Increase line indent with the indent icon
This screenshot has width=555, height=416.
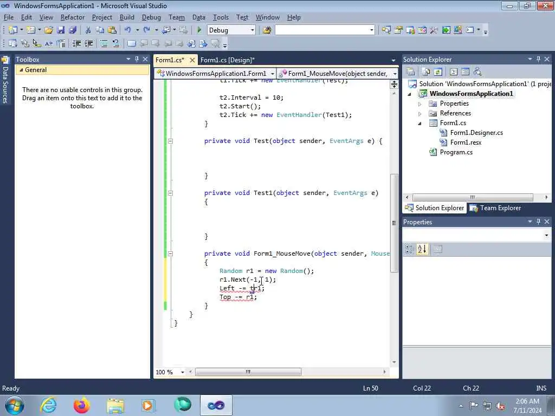pyautogui.click(x=89, y=43)
